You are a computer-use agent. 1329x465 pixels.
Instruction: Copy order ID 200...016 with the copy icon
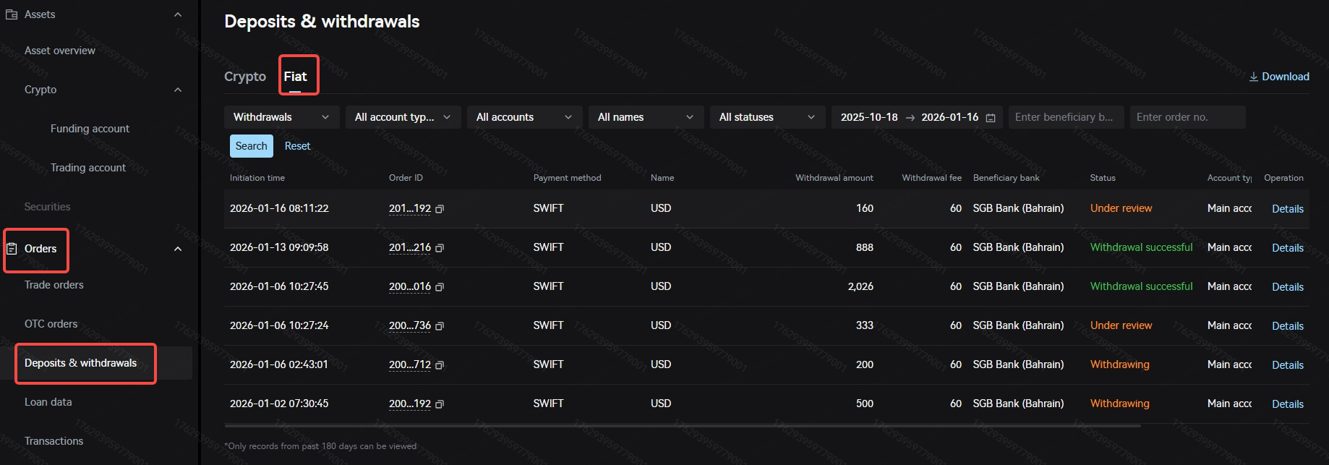440,287
